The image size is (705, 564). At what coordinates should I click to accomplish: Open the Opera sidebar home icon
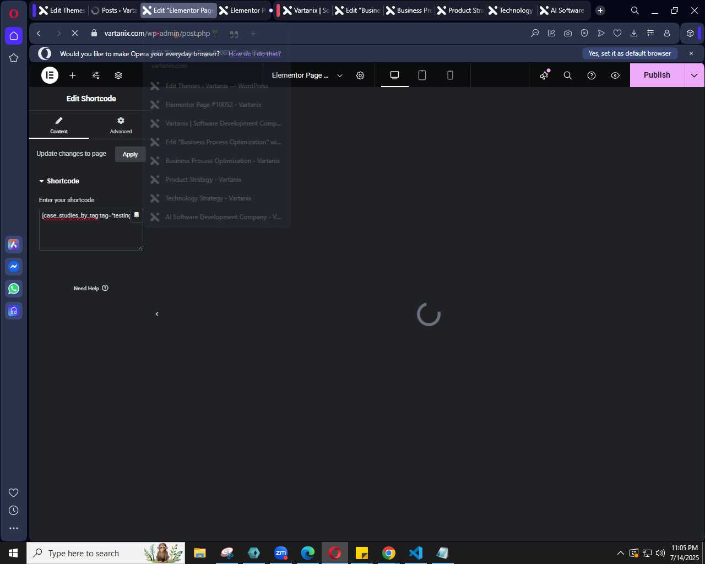(x=14, y=36)
